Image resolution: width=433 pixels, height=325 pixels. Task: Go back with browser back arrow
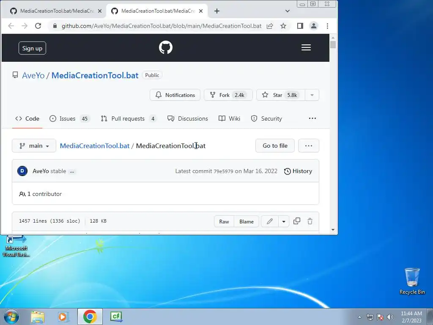tap(11, 26)
